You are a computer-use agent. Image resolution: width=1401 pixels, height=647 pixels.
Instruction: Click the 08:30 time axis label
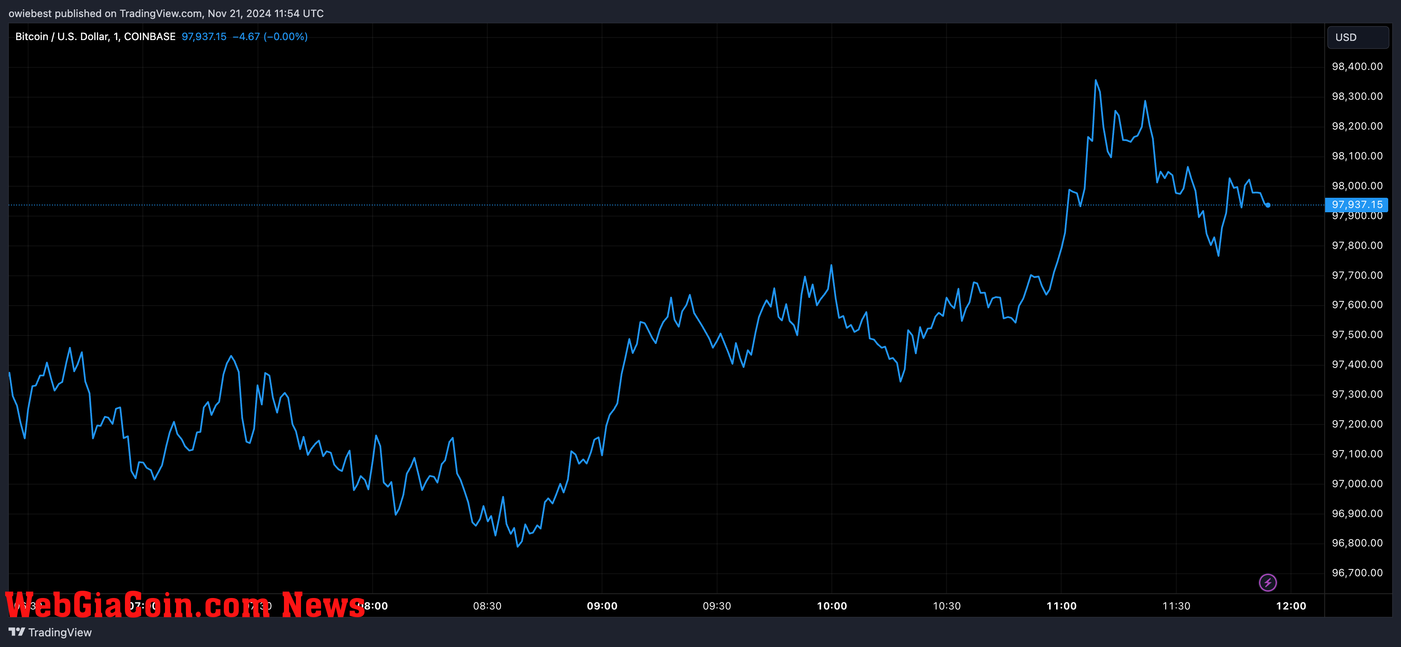coord(487,606)
